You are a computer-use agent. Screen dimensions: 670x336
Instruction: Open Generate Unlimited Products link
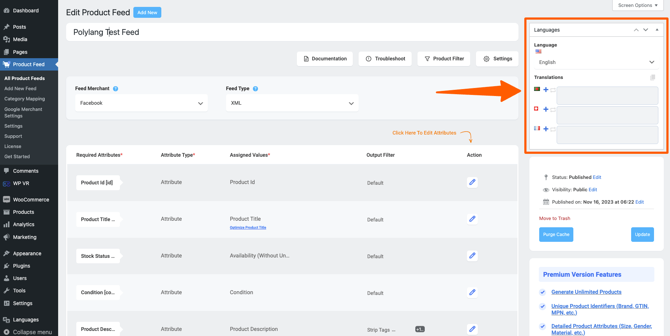click(x=586, y=292)
